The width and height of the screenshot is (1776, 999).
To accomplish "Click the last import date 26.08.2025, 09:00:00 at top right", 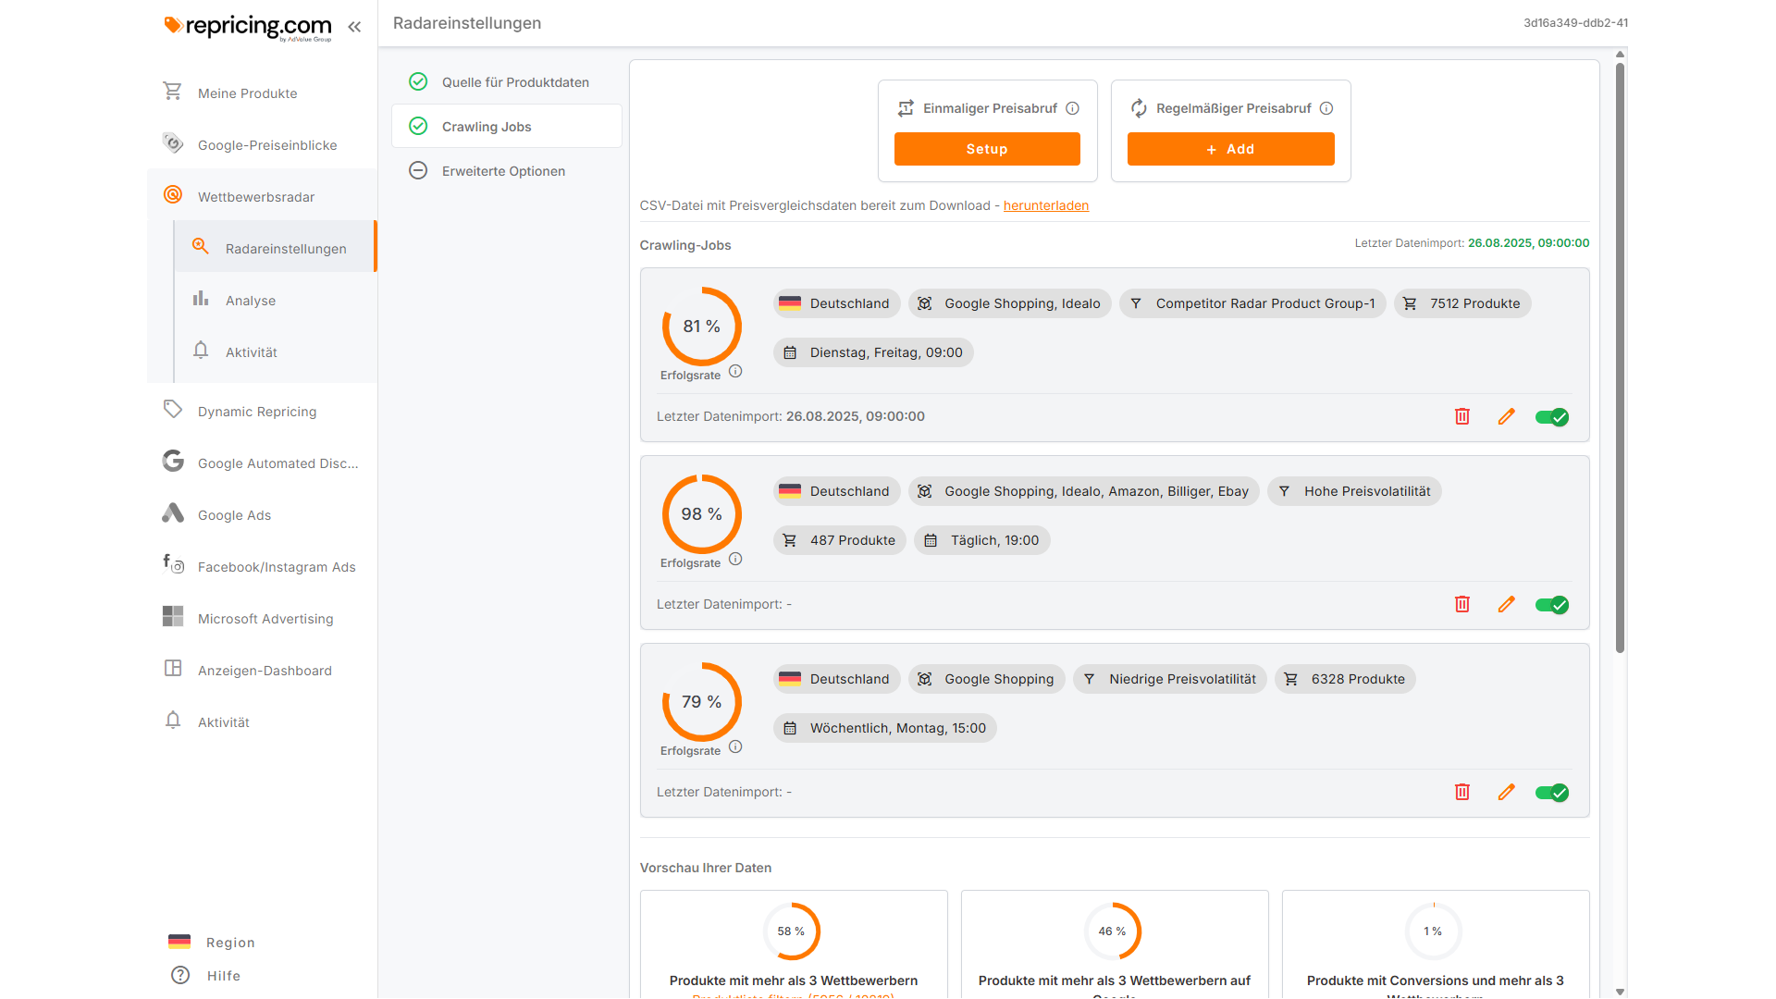I will (1529, 243).
